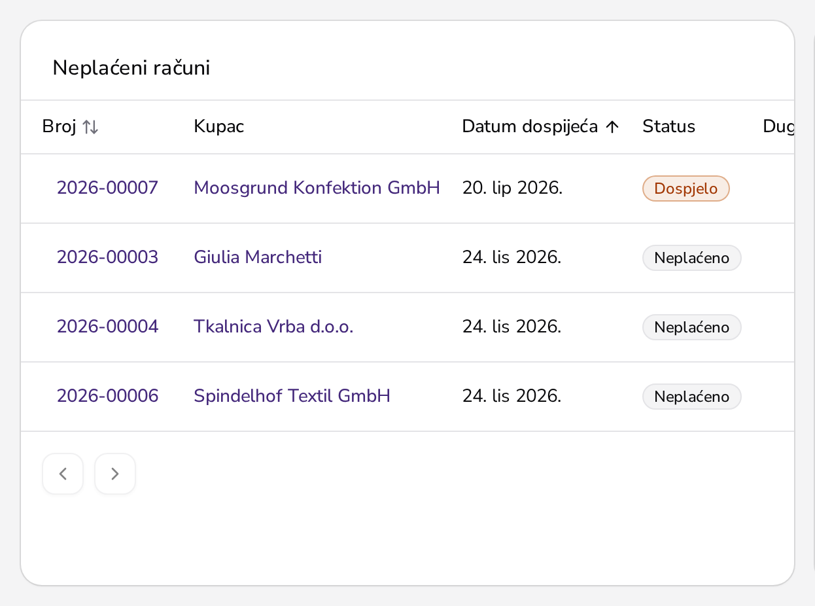Click Neplaćeno badge for Giulia Marchetti
The height and width of the screenshot is (606, 815).
pos(692,258)
